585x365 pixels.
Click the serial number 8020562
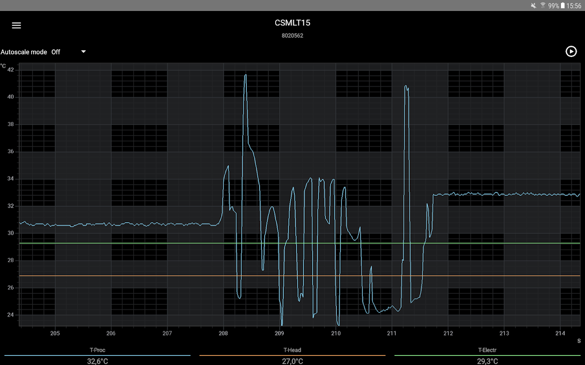coord(292,35)
